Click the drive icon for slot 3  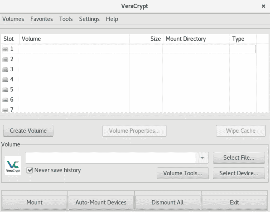5,69
